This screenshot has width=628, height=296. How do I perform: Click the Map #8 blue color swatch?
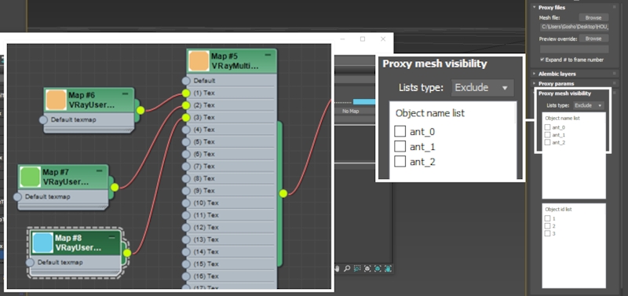(x=43, y=243)
